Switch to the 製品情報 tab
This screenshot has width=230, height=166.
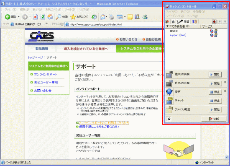point(42,49)
